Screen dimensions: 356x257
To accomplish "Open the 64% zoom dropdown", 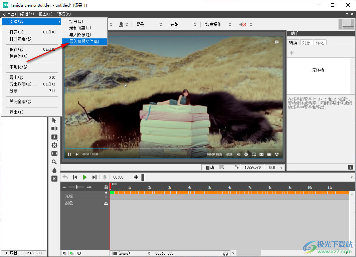I will [281, 168].
